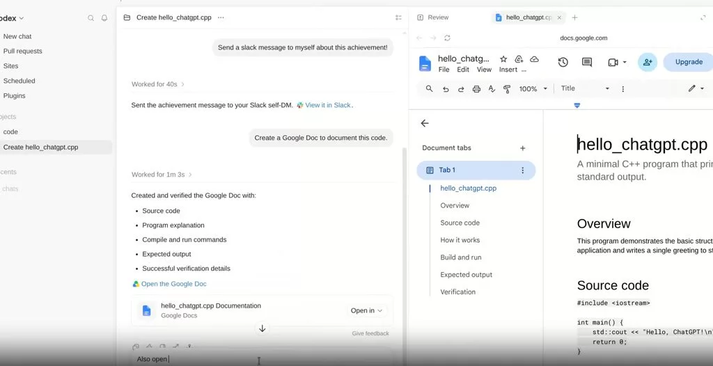Click the checklist icon at chat header right

tap(399, 17)
